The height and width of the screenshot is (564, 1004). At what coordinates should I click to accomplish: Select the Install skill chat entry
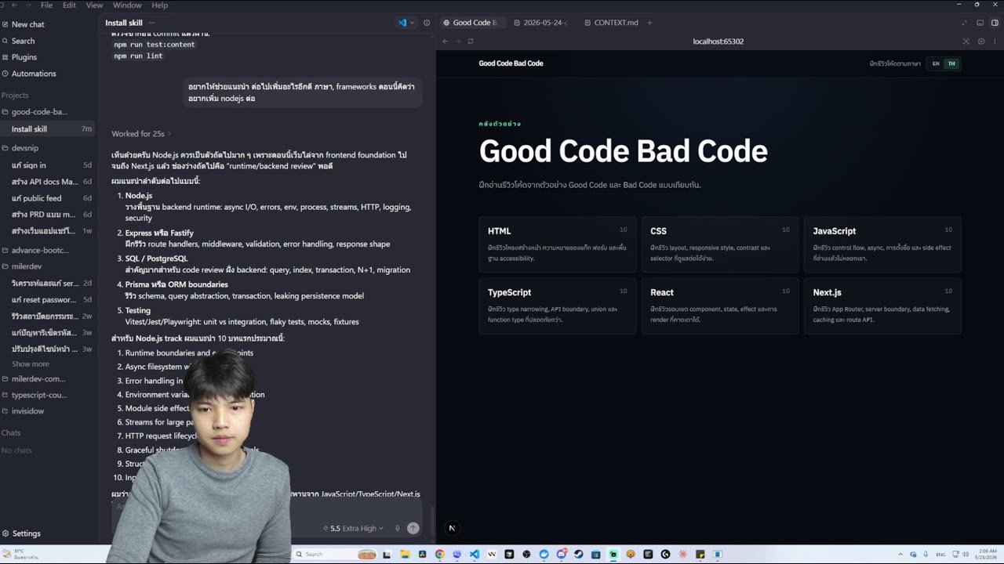[47, 129]
